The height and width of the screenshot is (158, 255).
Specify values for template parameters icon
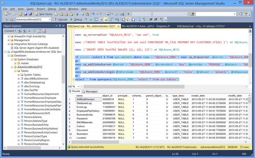click(x=162, y=19)
